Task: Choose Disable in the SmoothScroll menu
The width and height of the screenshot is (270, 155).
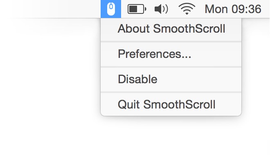Action: [171, 79]
